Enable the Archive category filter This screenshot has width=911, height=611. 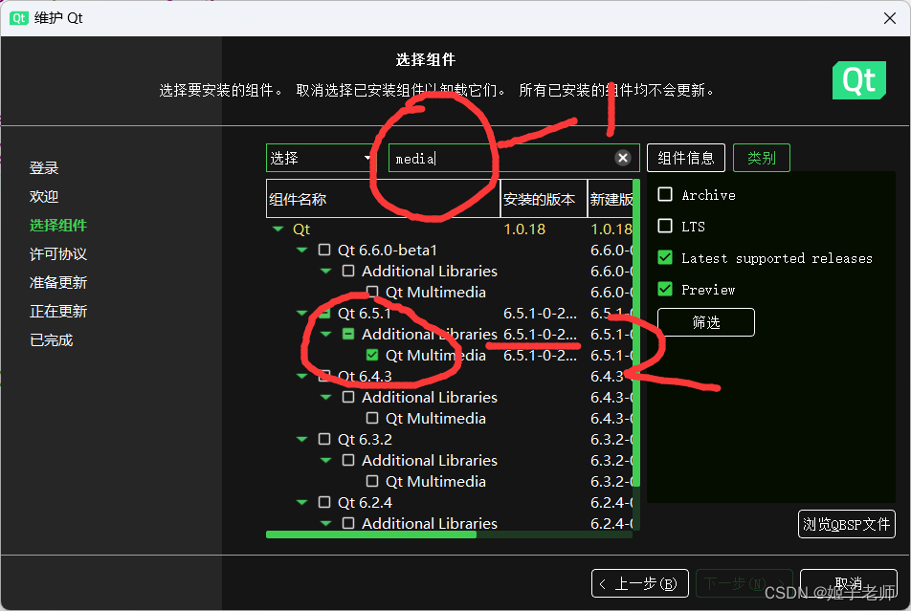tap(665, 194)
